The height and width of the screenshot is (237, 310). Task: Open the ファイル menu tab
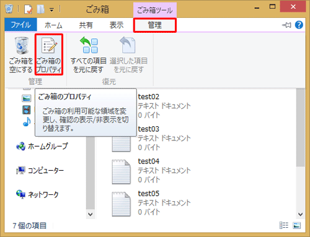(20, 25)
